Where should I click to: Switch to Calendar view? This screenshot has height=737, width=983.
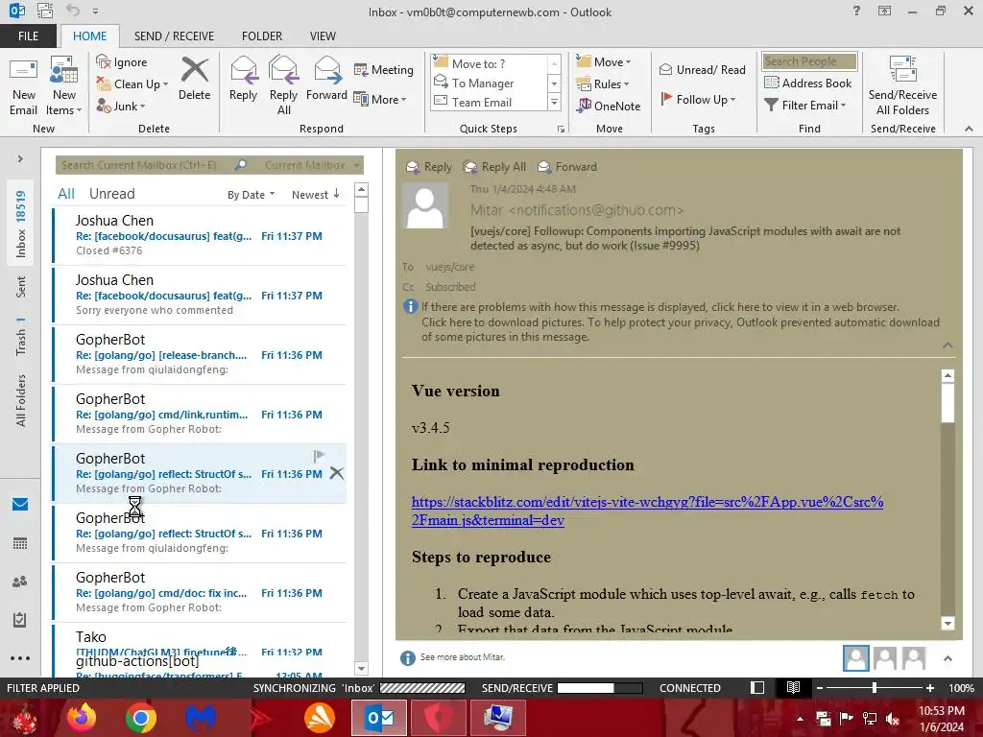point(20,543)
